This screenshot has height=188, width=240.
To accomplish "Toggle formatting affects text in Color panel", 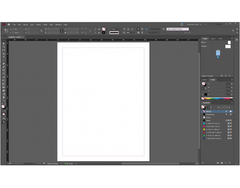I will tap(206, 89).
